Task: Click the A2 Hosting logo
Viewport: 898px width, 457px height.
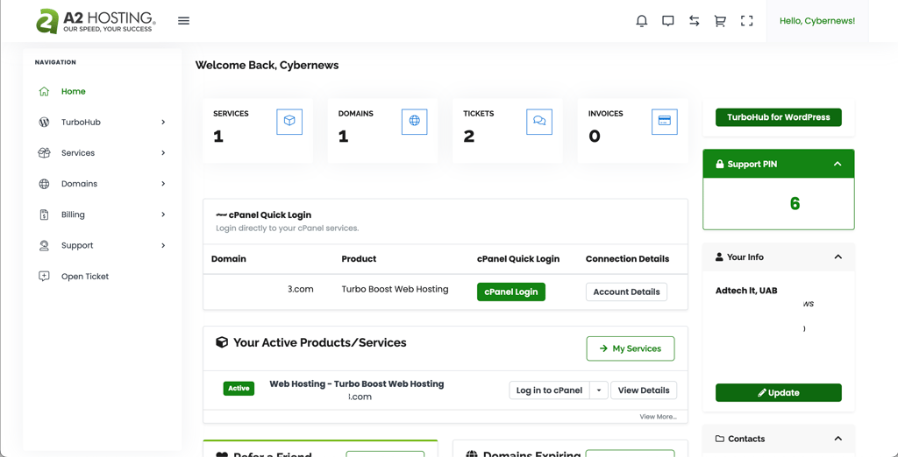Action: click(x=96, y=21)
